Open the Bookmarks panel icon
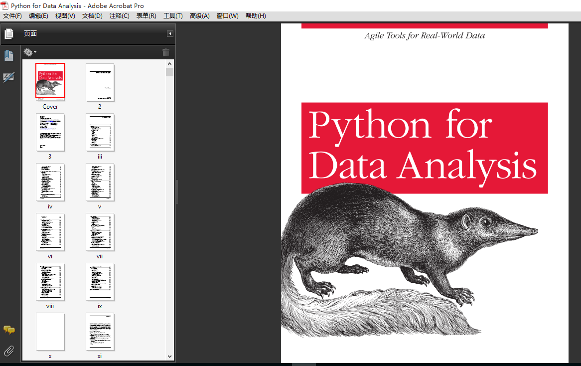 [9, 56]
